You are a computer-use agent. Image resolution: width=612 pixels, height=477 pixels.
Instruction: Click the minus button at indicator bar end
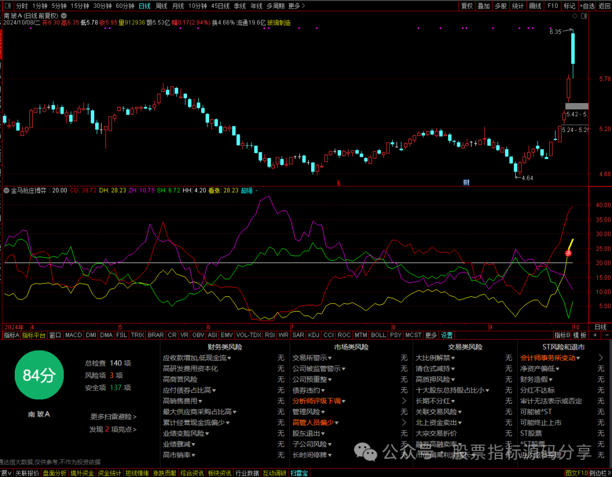click(607, 335)
